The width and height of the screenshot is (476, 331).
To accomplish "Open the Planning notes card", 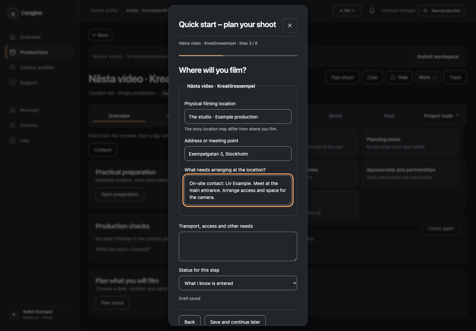I will tap(410, 143).
